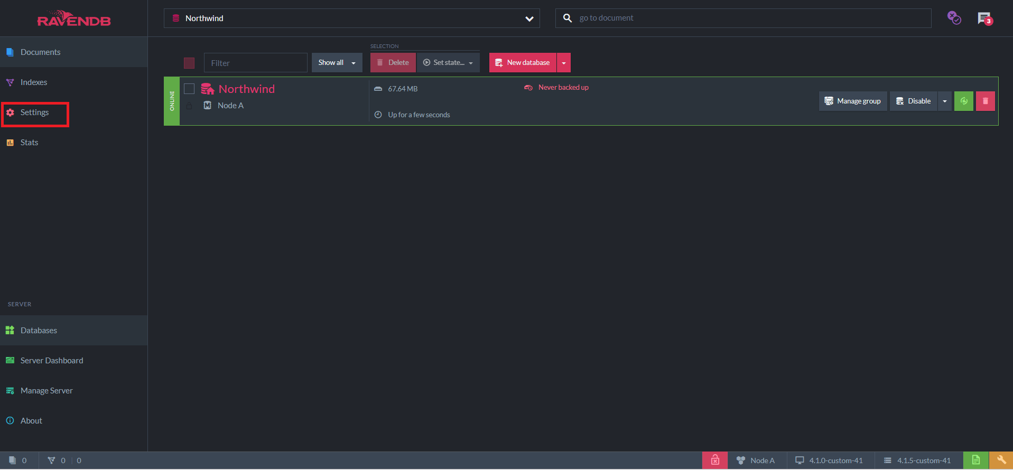The image size is (1013, 470).
Task: Click the search magnifier icon
Action: [567, 18]
